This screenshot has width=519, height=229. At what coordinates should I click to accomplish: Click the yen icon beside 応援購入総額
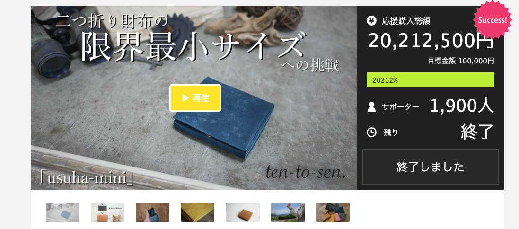click(x=372, y=21)
